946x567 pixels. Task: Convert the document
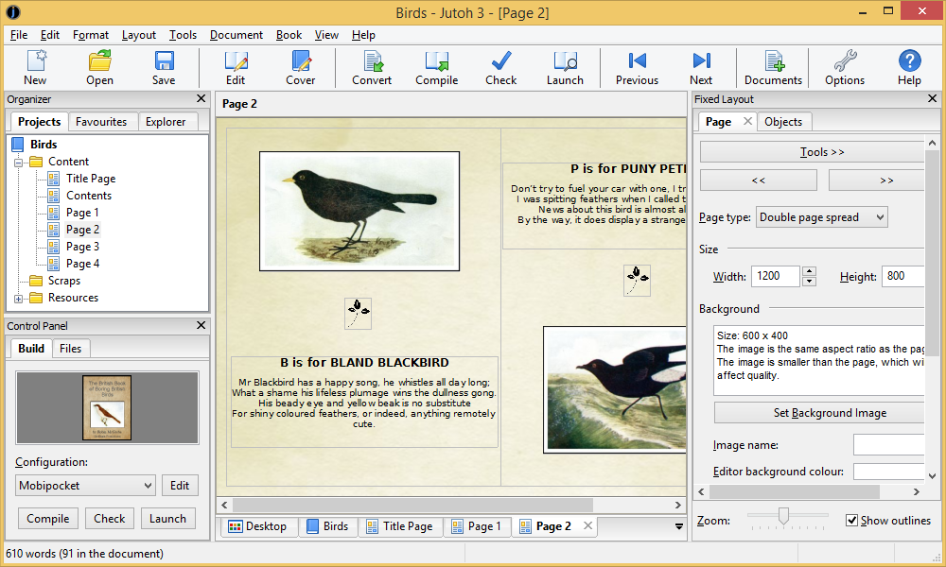(x=371, y=66)
